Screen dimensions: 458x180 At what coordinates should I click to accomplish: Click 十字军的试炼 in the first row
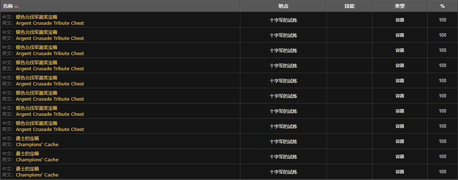pos(283,20)
